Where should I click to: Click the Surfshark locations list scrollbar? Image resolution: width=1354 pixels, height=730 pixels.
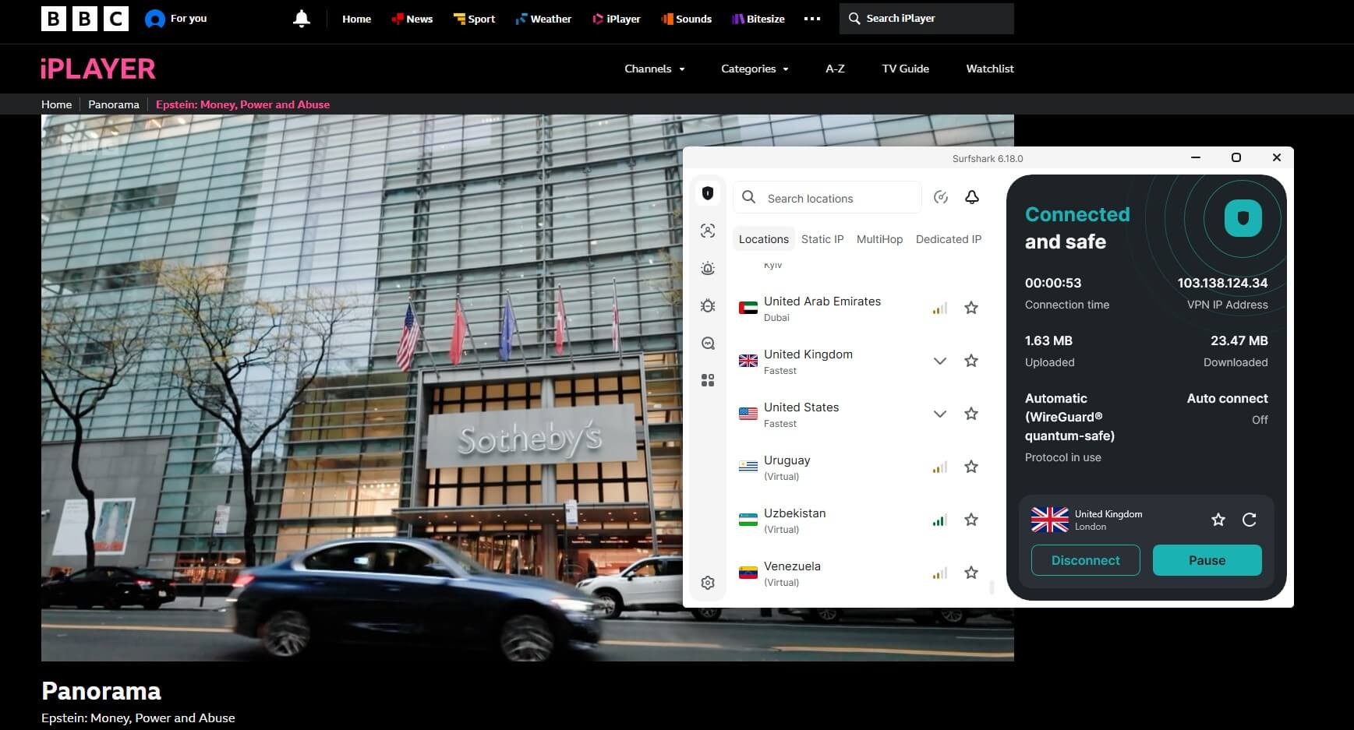[x=992, y=587]
